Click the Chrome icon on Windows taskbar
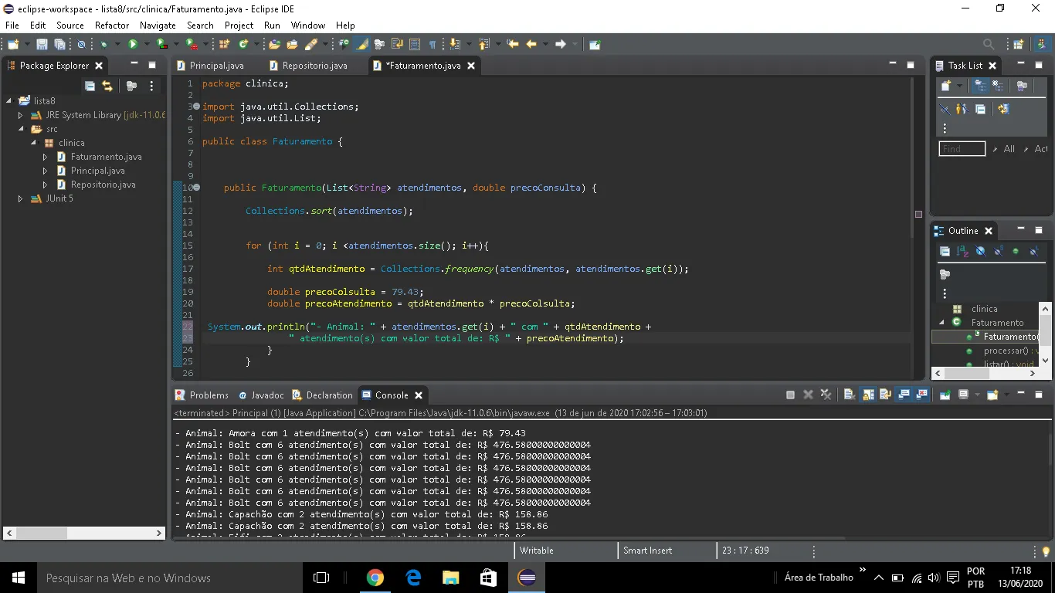This screenshot has width=1055, height=593. [x=375, y=578]
